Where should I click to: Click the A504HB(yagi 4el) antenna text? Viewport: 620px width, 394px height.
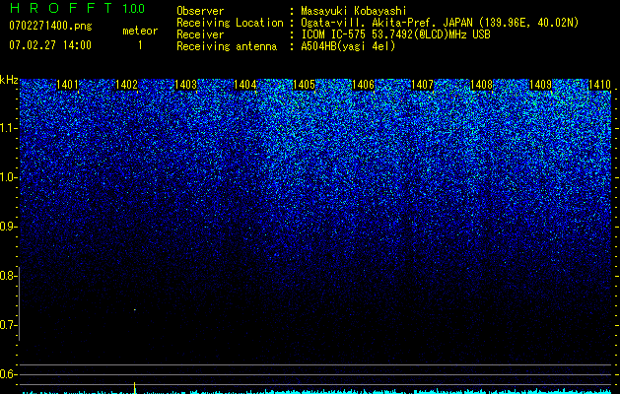coord(348,46)
